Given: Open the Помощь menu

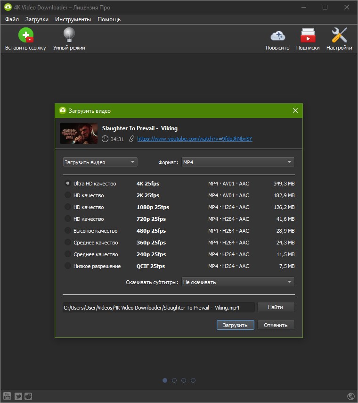Looking at the screenshot, I should tap(109, 19).
